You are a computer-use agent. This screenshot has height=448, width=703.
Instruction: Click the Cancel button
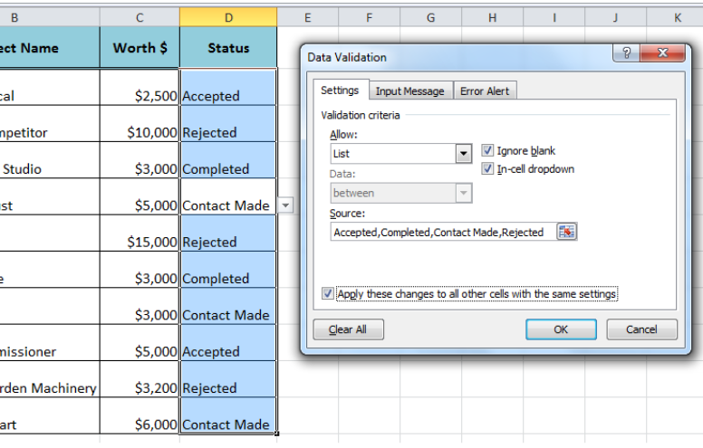coord(641,329)
